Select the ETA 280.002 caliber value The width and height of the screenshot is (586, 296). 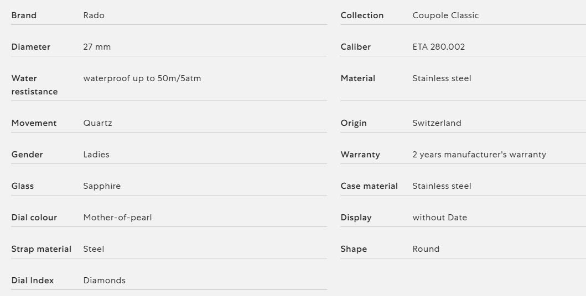pos(439,47)
